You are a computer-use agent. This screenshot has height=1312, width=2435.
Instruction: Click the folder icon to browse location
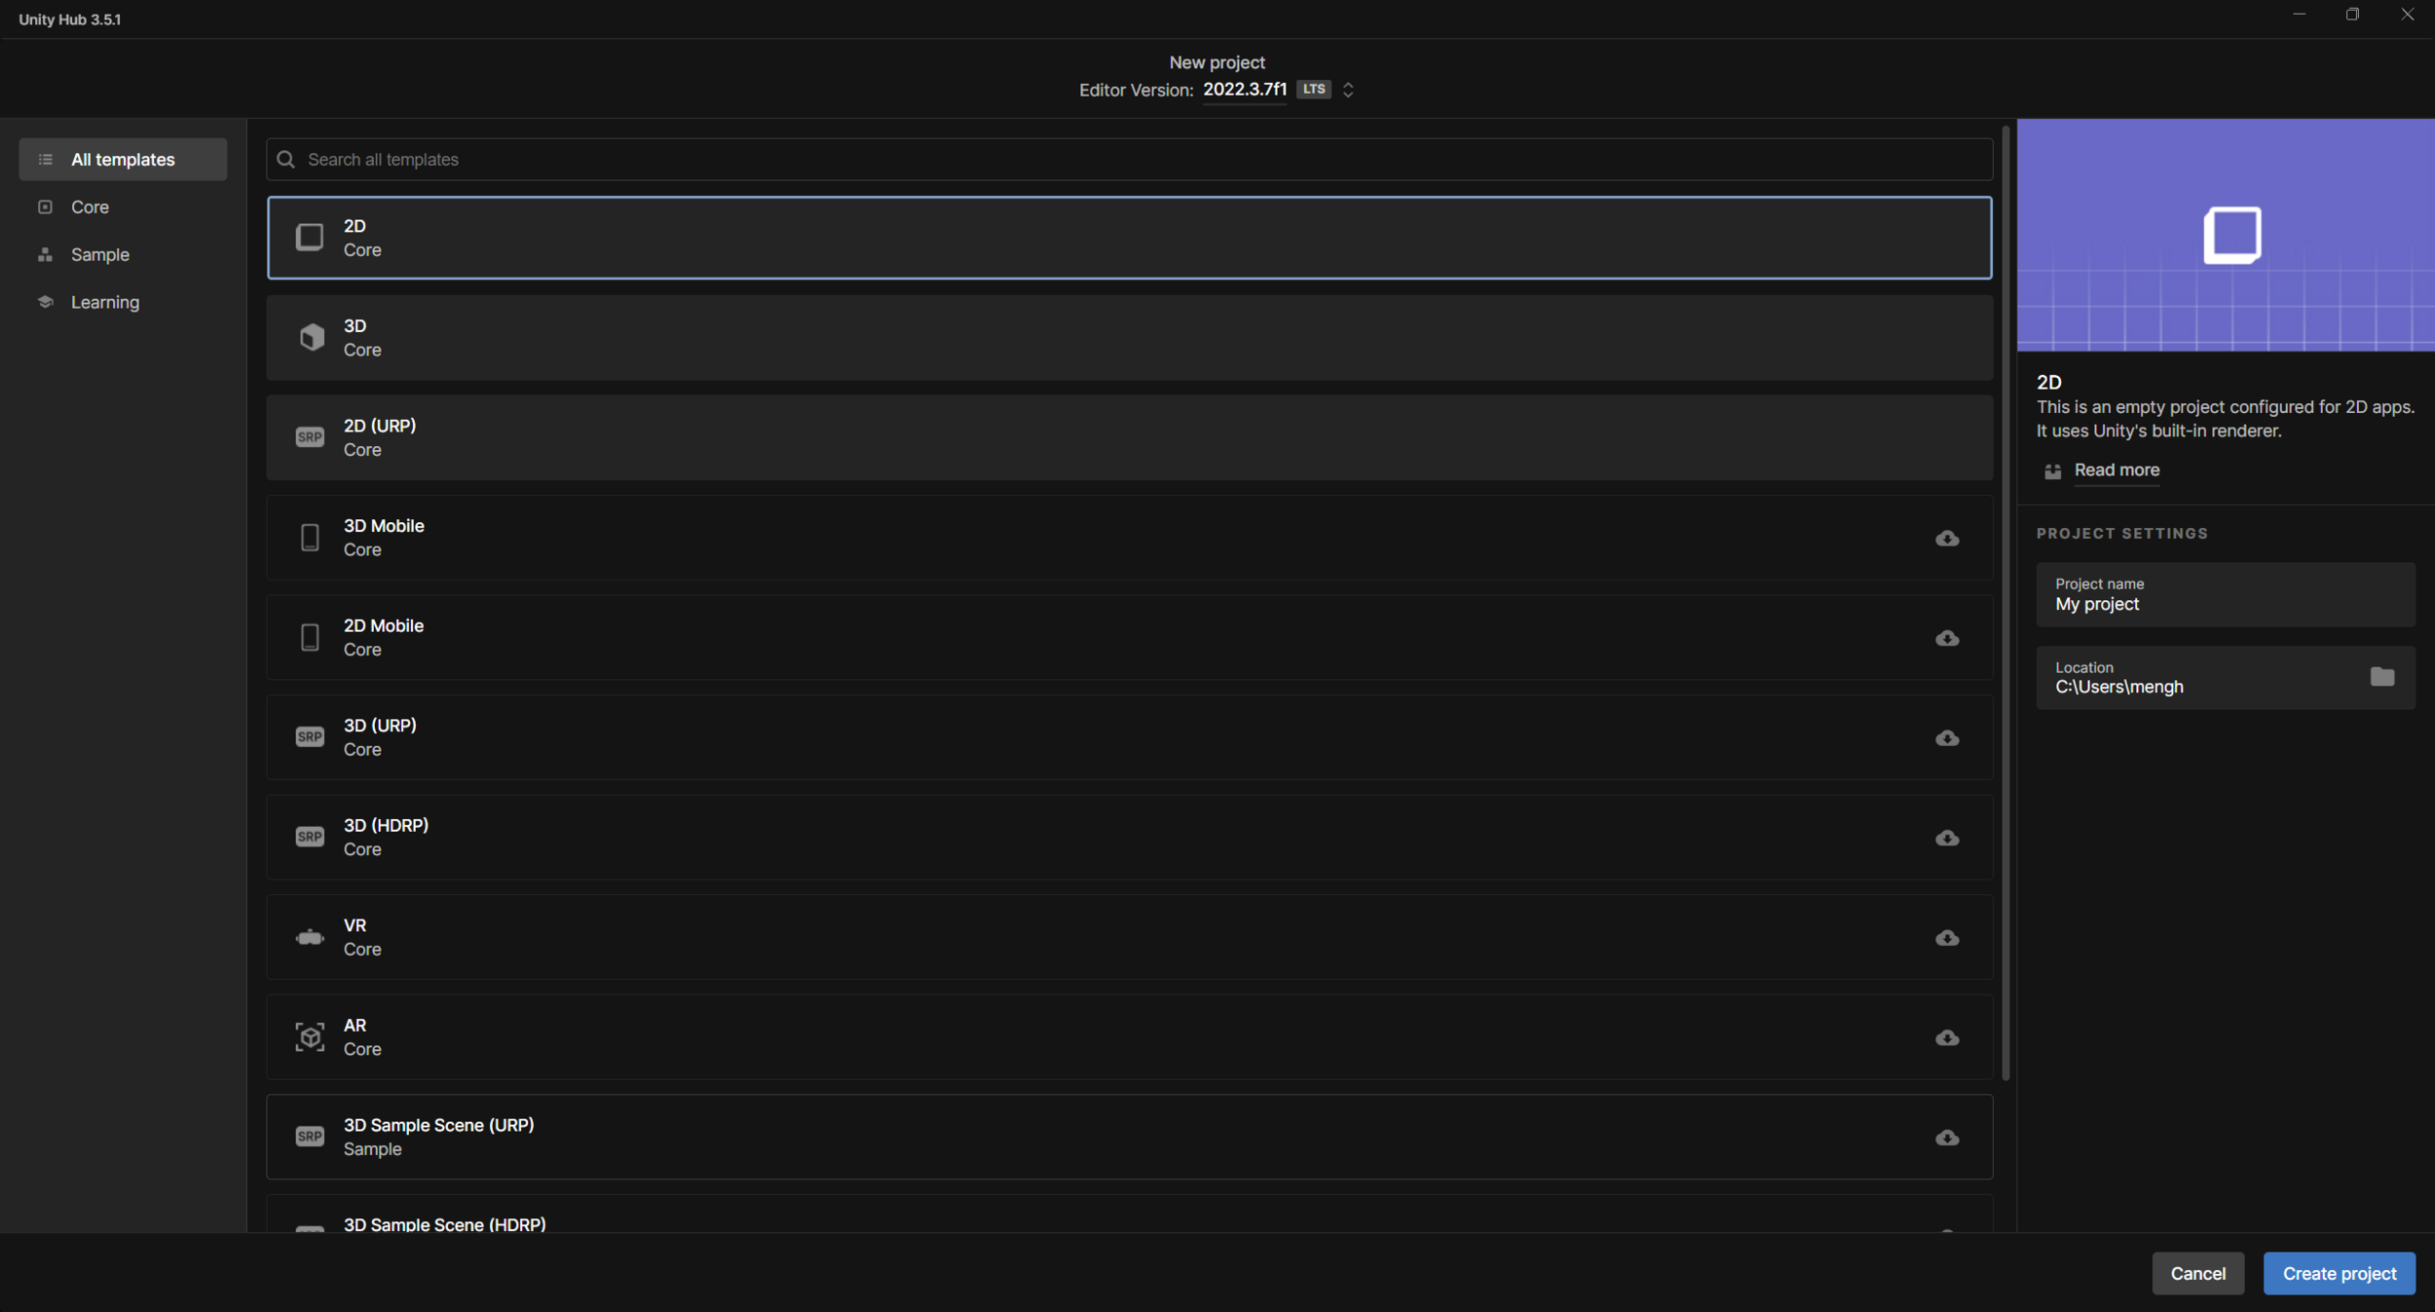pos(2381,677)
